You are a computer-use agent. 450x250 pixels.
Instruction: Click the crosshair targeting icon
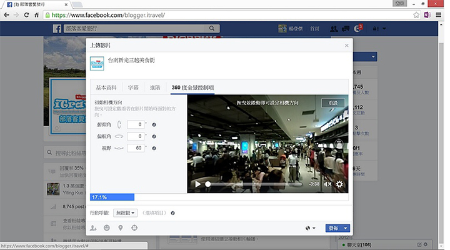(x=134, y=228)
